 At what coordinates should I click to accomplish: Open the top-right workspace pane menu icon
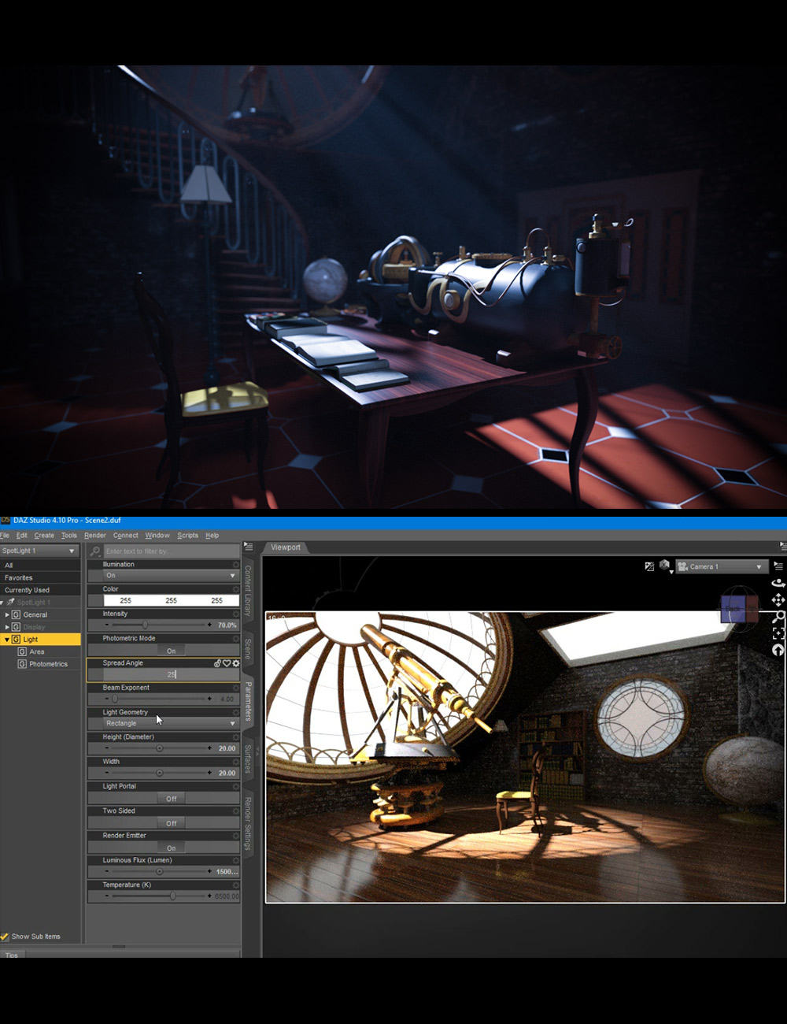click(x=782, y=545)
